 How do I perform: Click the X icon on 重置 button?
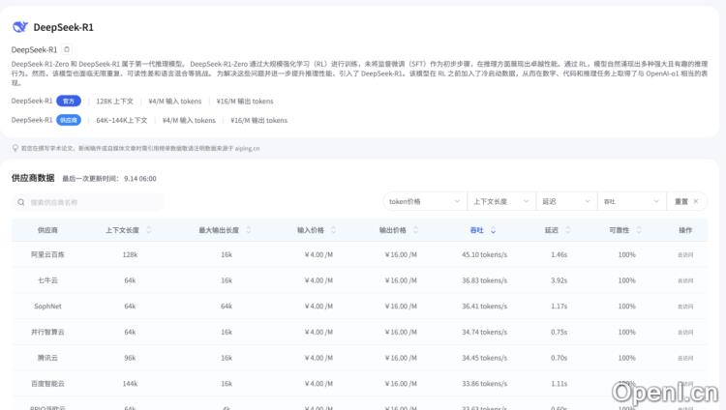pyautogui.click(x=696, y=201)
